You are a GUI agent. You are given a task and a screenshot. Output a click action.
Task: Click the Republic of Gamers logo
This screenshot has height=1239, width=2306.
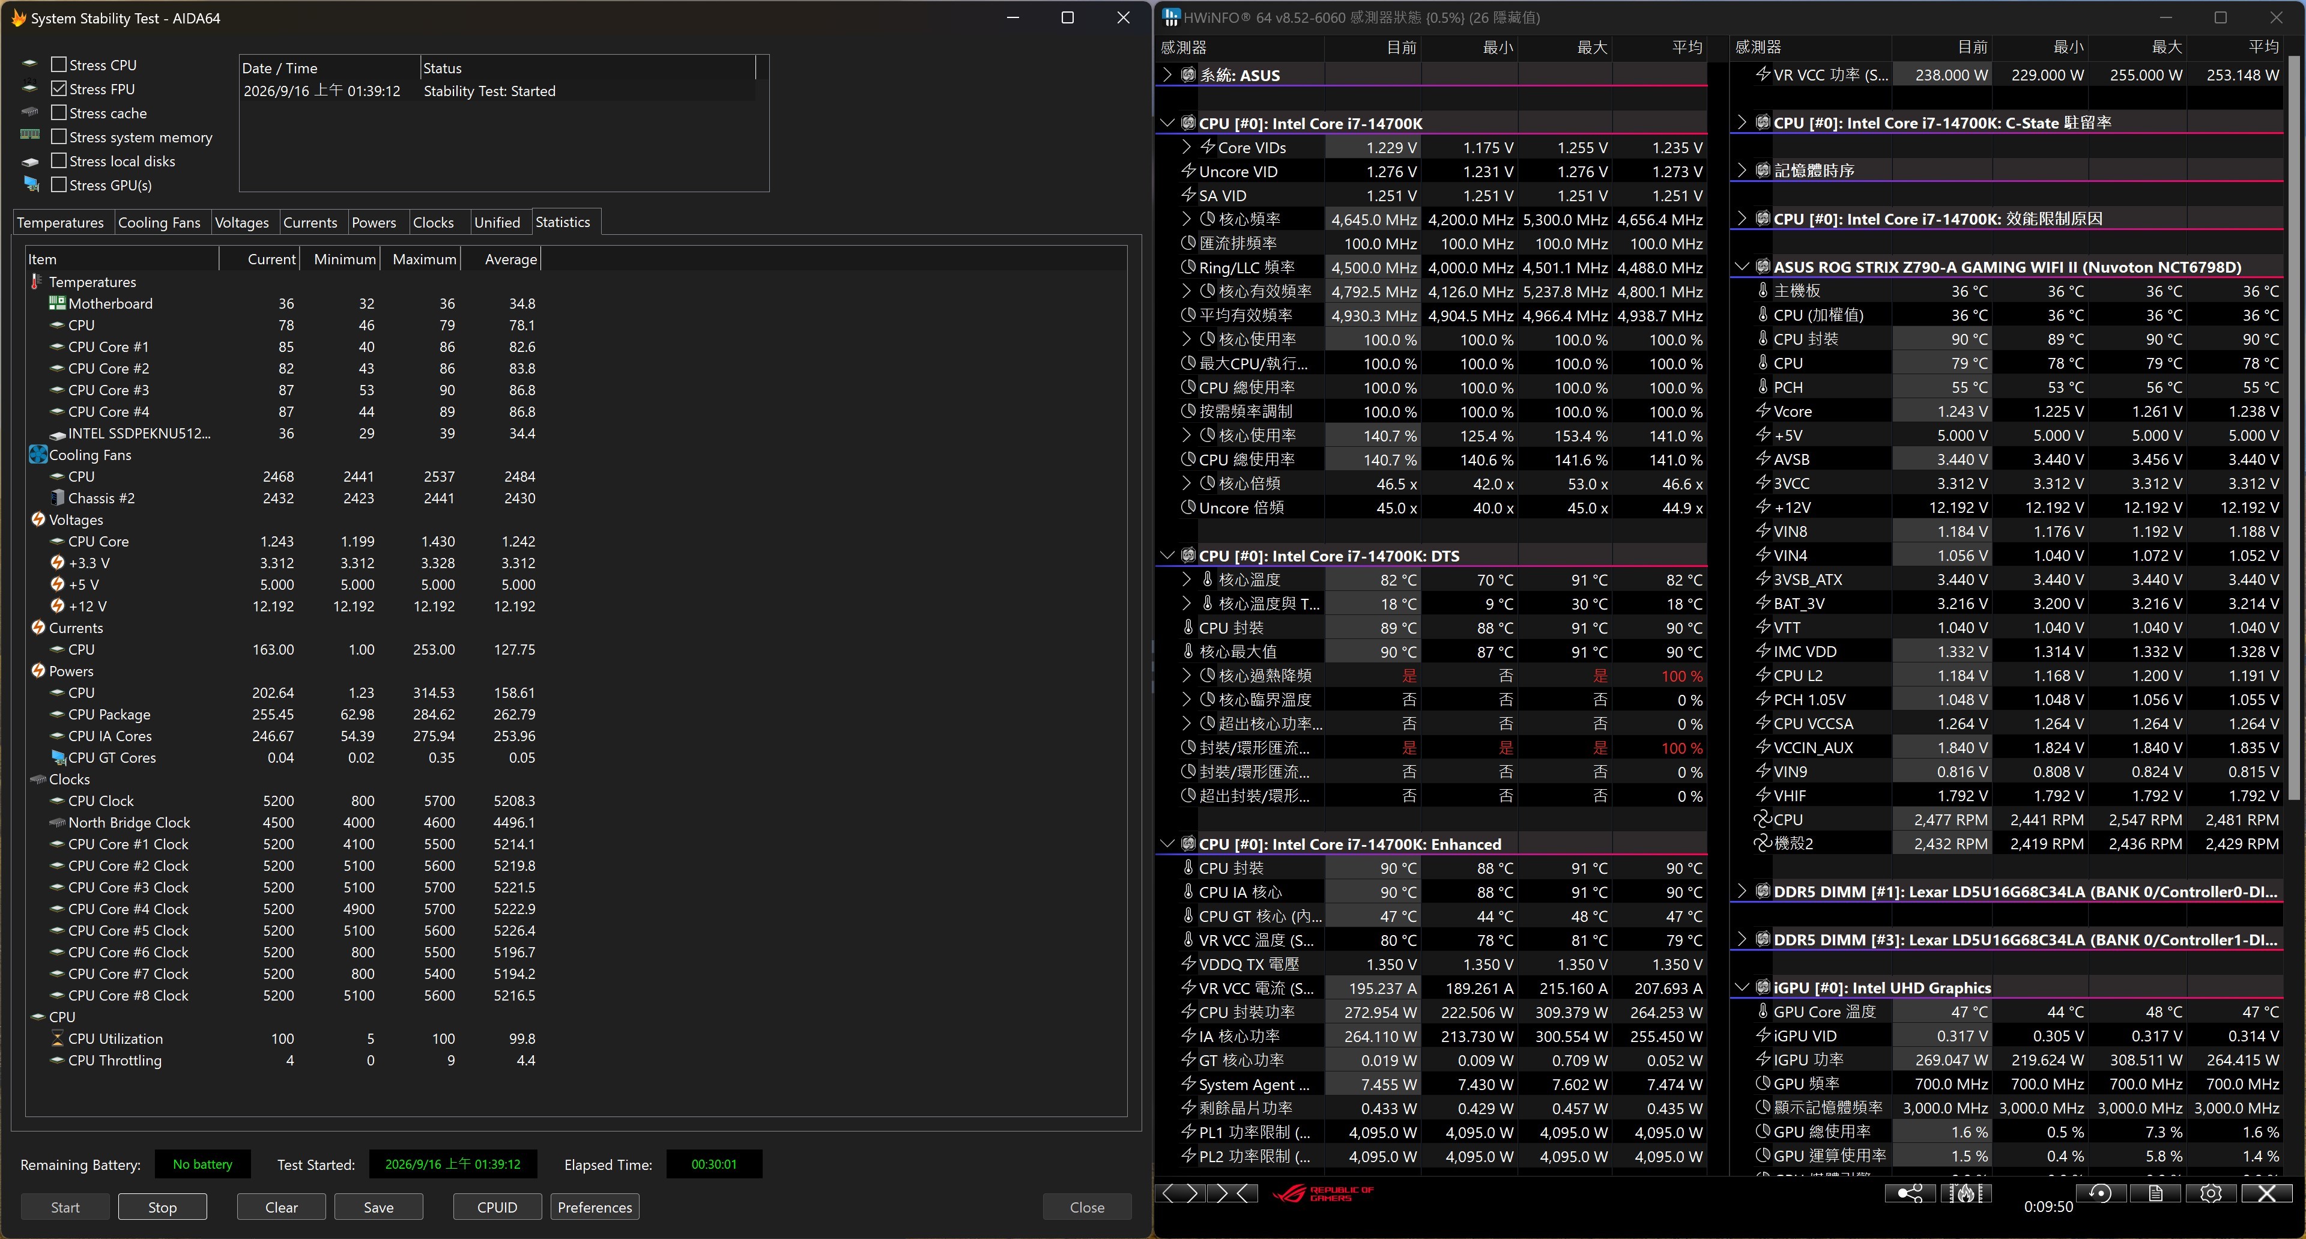tap(1322, 1193)
